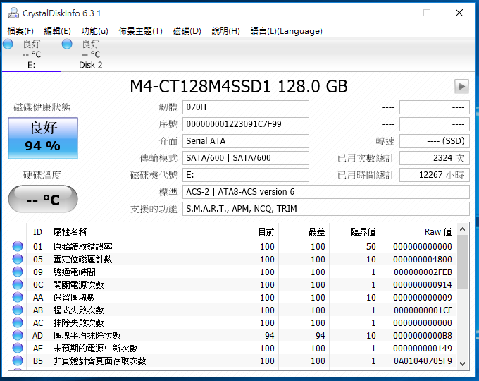Click status orb for attribute 0C 開關電源次數
The height and width of the screenshot is (381, 479).
[x=18, y=284]
